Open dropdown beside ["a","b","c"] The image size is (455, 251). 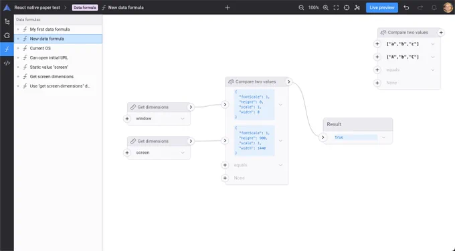433,44
